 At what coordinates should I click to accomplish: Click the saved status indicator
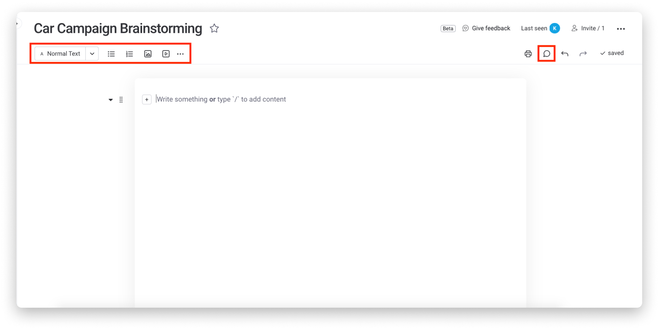(612, 53)
